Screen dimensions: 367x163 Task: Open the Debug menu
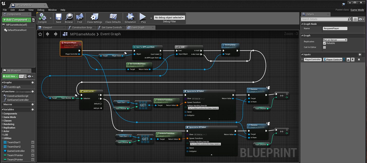tap(41, 10)
